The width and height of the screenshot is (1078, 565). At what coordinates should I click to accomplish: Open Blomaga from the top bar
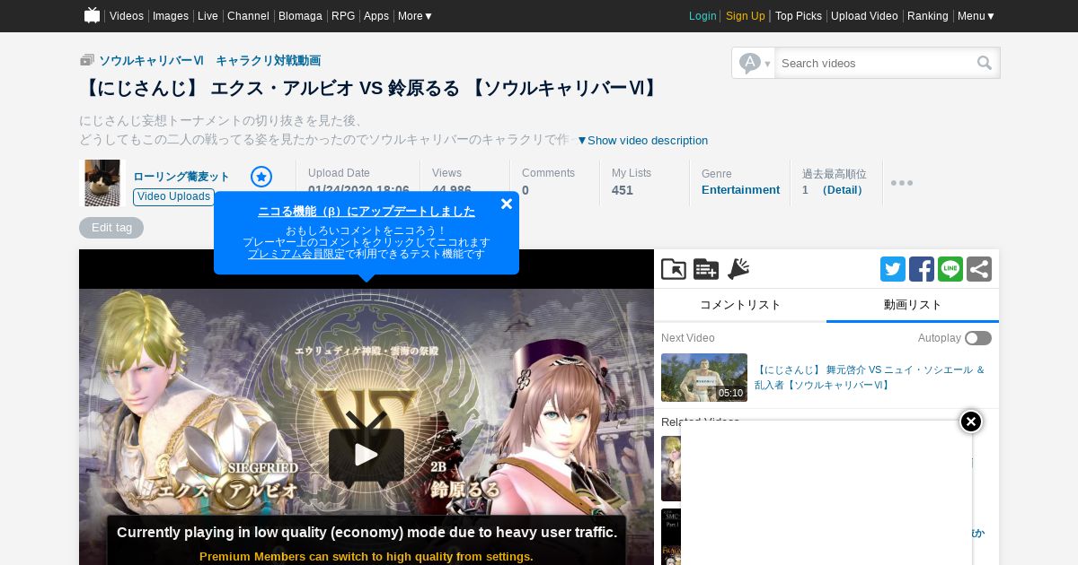[x=300, y=16]
